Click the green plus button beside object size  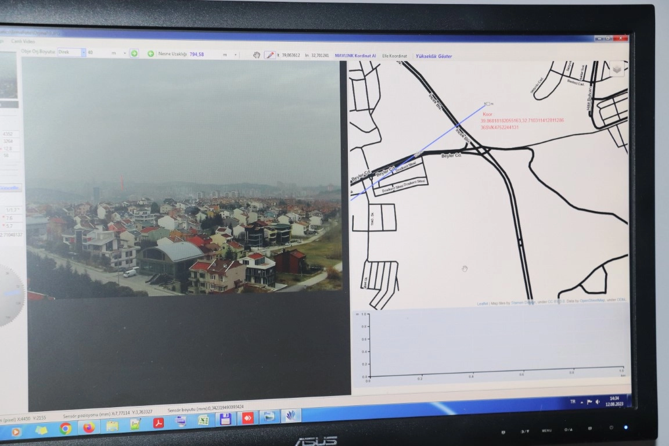[134, 53]
